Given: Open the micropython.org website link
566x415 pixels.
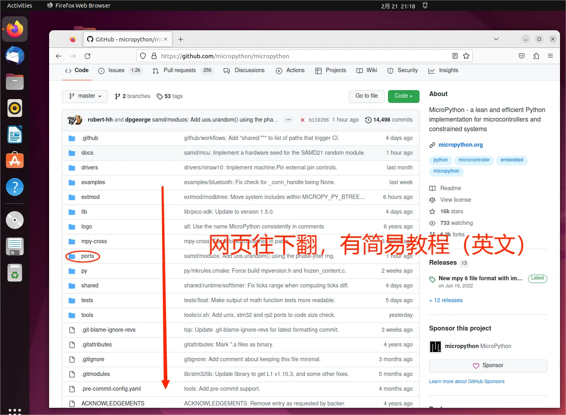Looking at the screenshot, I should pyautogui.click(x=461, y=145).
